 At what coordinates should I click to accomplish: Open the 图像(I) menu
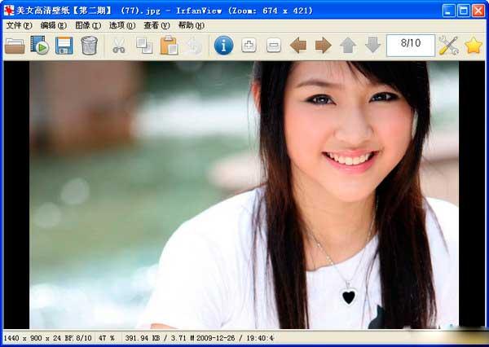(88, 25)
